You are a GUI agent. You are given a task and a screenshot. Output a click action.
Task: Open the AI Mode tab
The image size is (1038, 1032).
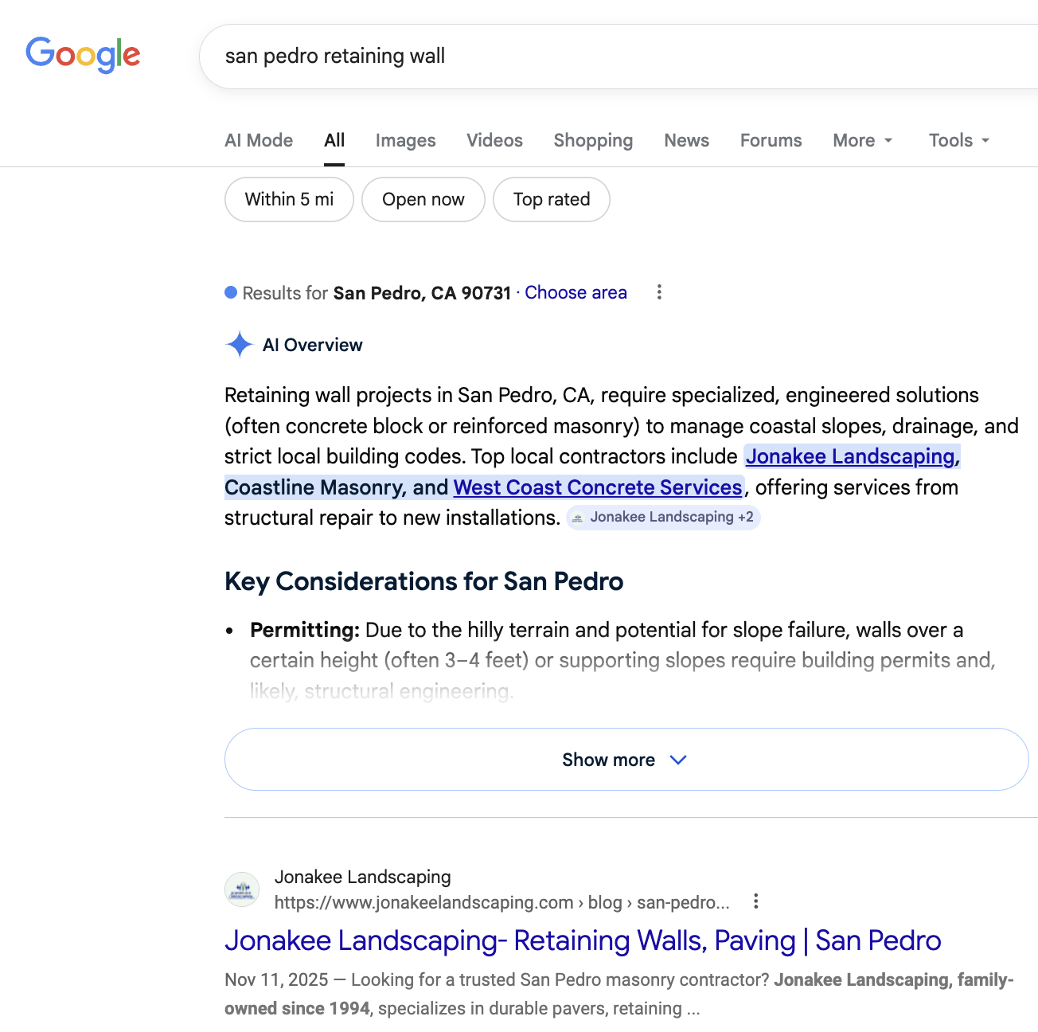(x=259, y=140)
